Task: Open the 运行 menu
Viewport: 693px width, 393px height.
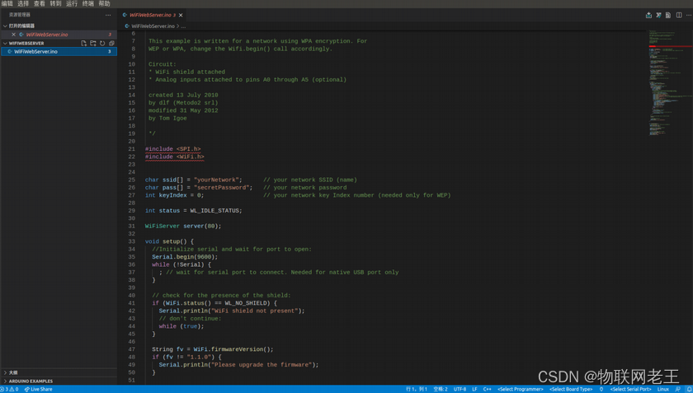Action: pyautogui.click(x=72, y=3)
